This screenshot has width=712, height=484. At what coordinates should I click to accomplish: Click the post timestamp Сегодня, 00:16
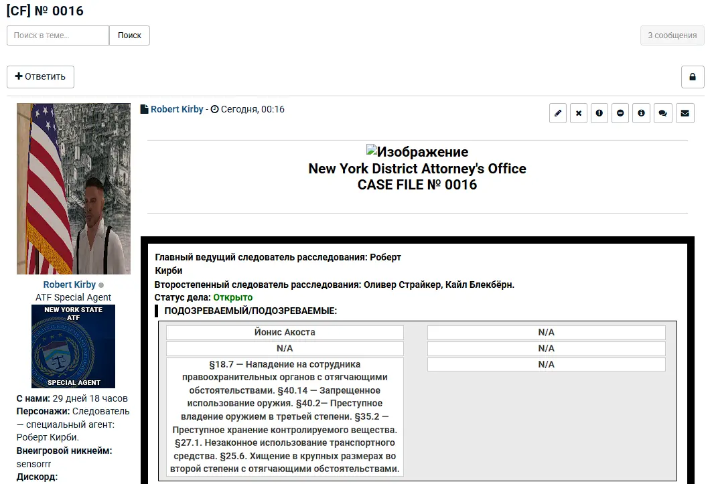253,109
